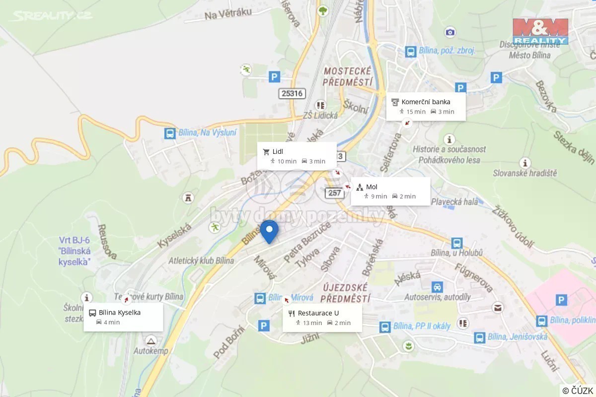The image size is (596, 397).
Task: Click the Bílina, Na Výsluní bus stop icon
Action: click(x=170, y=133)
